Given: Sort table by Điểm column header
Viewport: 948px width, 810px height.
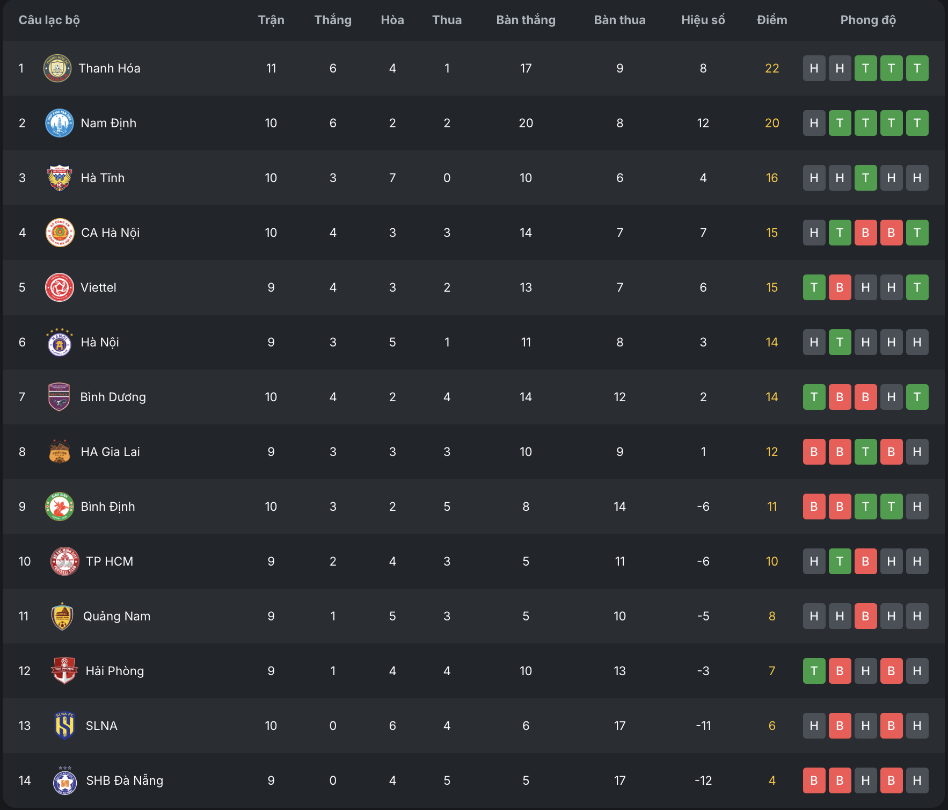Looking at the screenshot, I should coord(772,20).
